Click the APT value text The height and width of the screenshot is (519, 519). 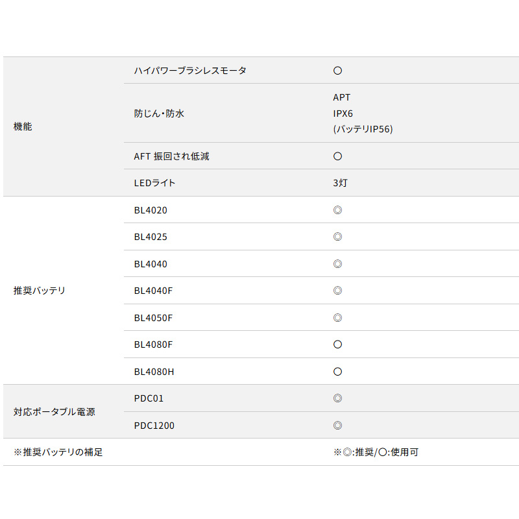[342, 97]
